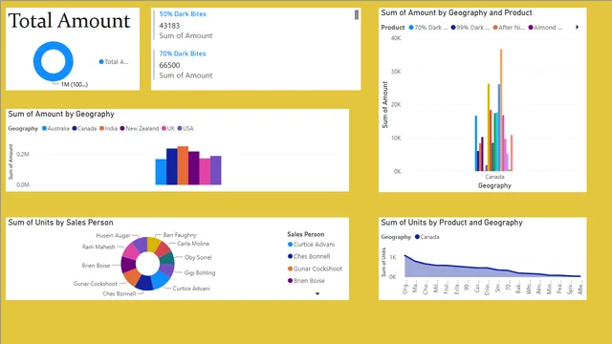Screen dimensions: 612x344
Task: Click the light blue Australia bar
Action: (x=161, y=172)
